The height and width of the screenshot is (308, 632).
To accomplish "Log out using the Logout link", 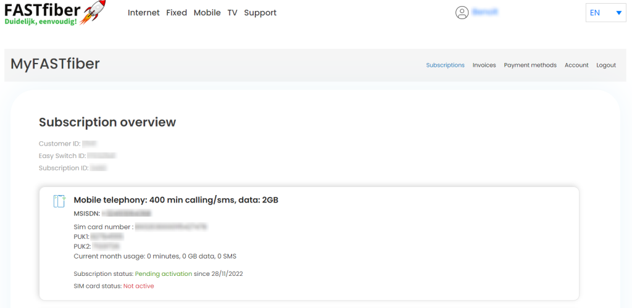I will click(606, 65).
